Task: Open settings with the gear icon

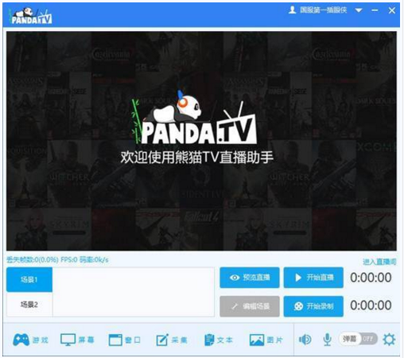Action: (x=389, y=340)
